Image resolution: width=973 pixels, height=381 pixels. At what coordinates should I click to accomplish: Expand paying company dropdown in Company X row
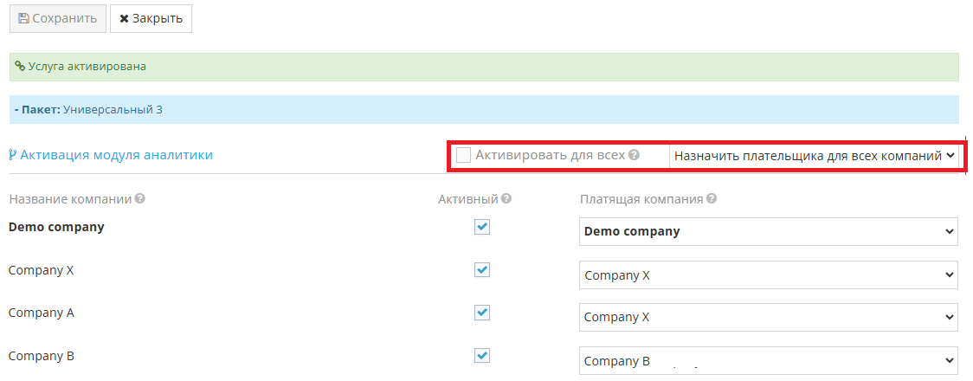(768, 275)
